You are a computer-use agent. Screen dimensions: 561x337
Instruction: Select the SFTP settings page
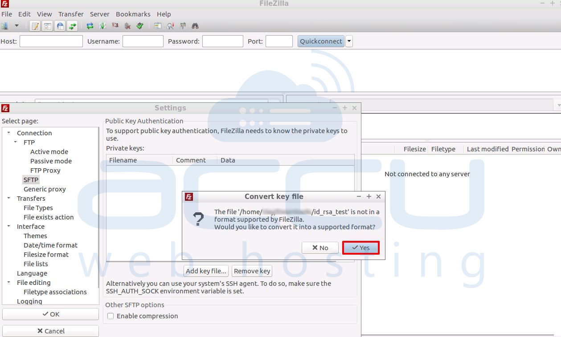(31, 180)
